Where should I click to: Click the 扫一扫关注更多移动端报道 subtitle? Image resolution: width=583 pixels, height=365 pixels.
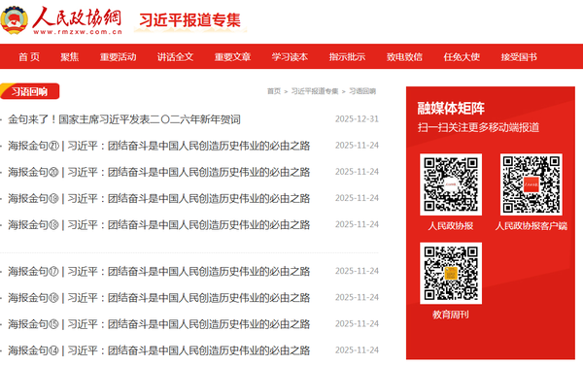[x=478, y=127]
